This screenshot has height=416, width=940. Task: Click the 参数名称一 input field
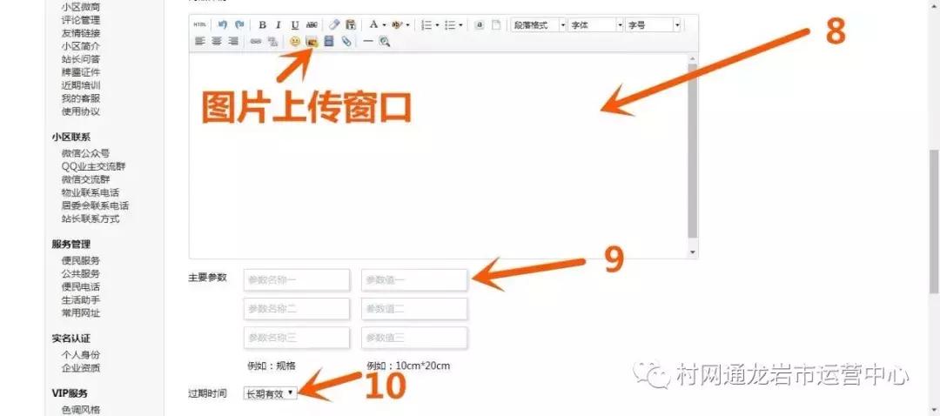(297, 280)
